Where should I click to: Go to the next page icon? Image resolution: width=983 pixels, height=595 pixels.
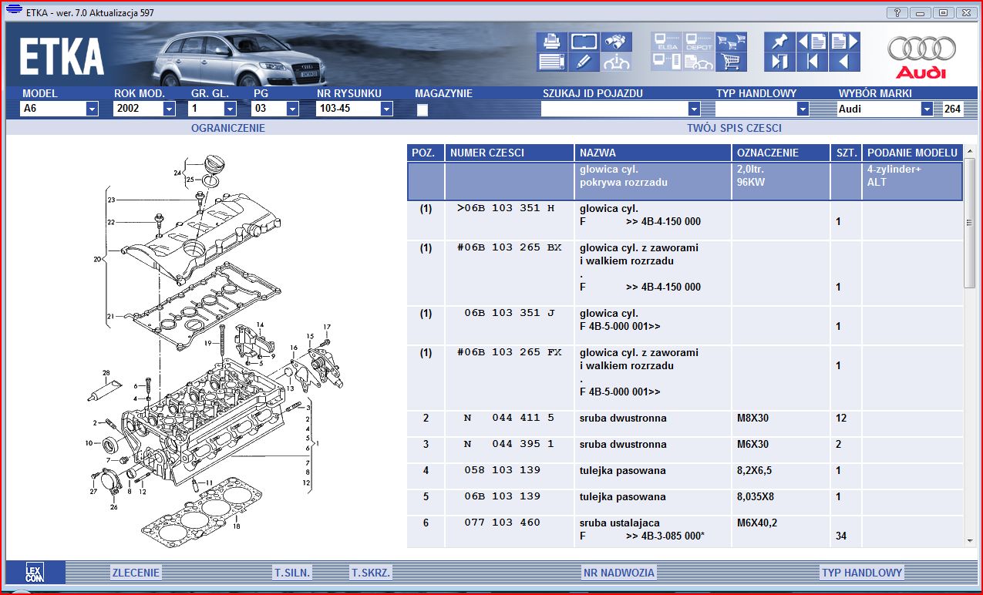point(844,42)
